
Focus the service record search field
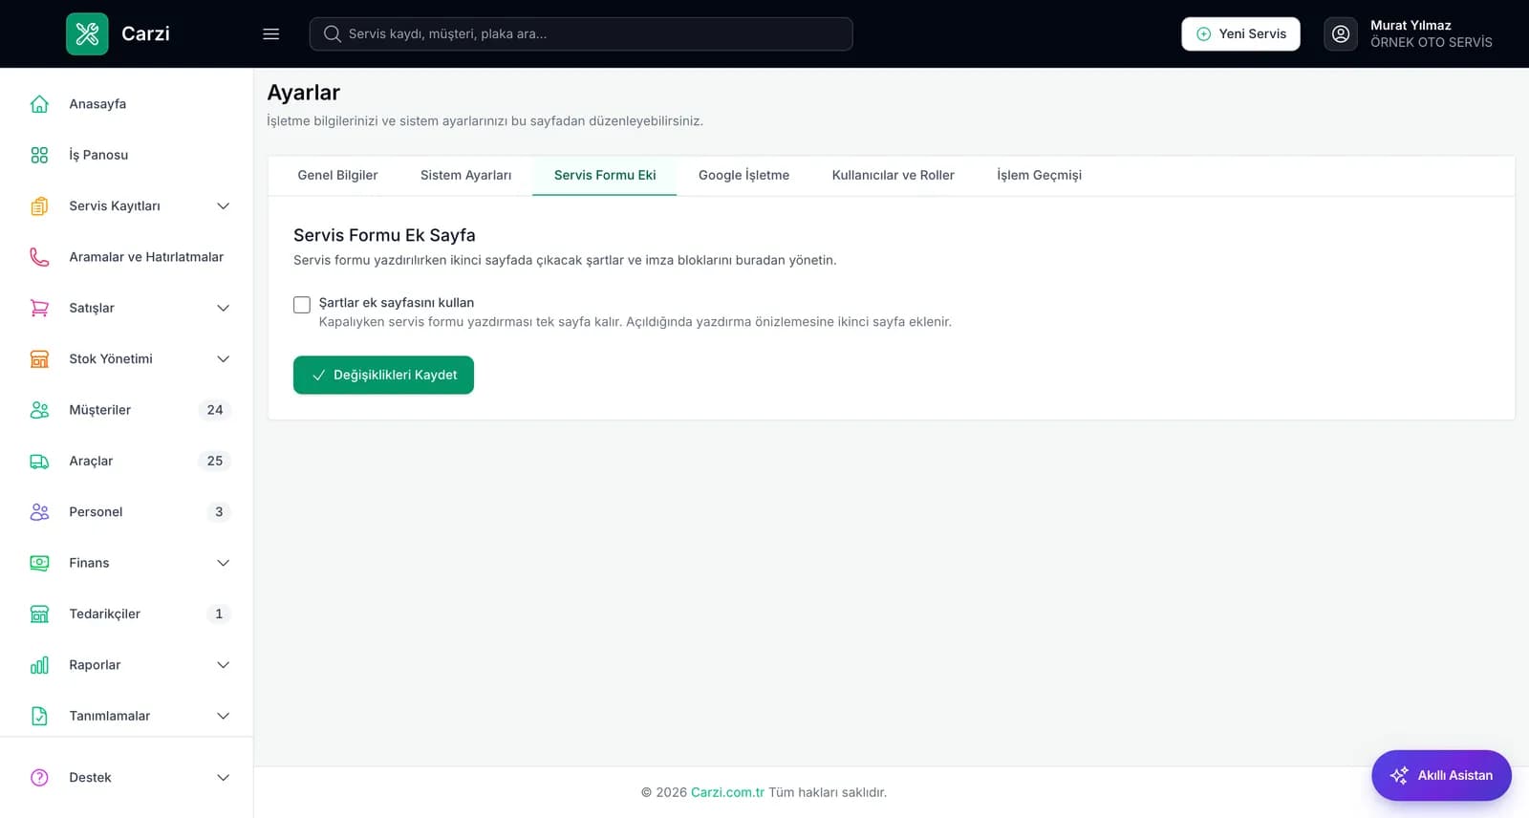pos(581,33)
